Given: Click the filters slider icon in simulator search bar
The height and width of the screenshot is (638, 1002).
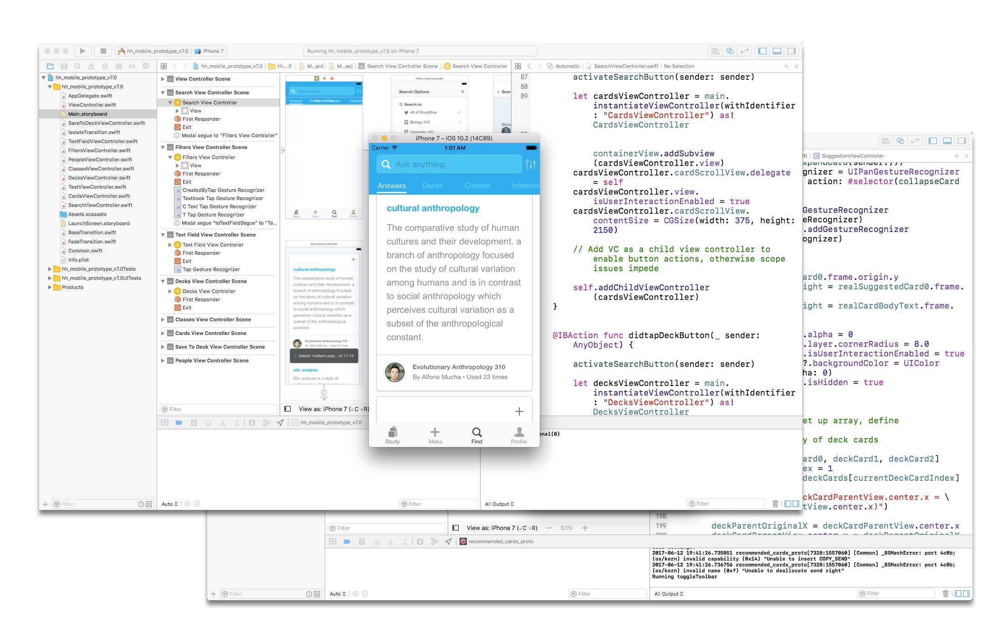Looking at the screenshot, I should click(531, 164).
